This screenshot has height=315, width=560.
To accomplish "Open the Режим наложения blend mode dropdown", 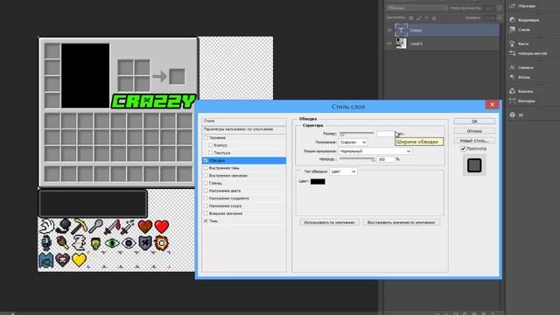I will pyautogui.click(x=375, y=151).
